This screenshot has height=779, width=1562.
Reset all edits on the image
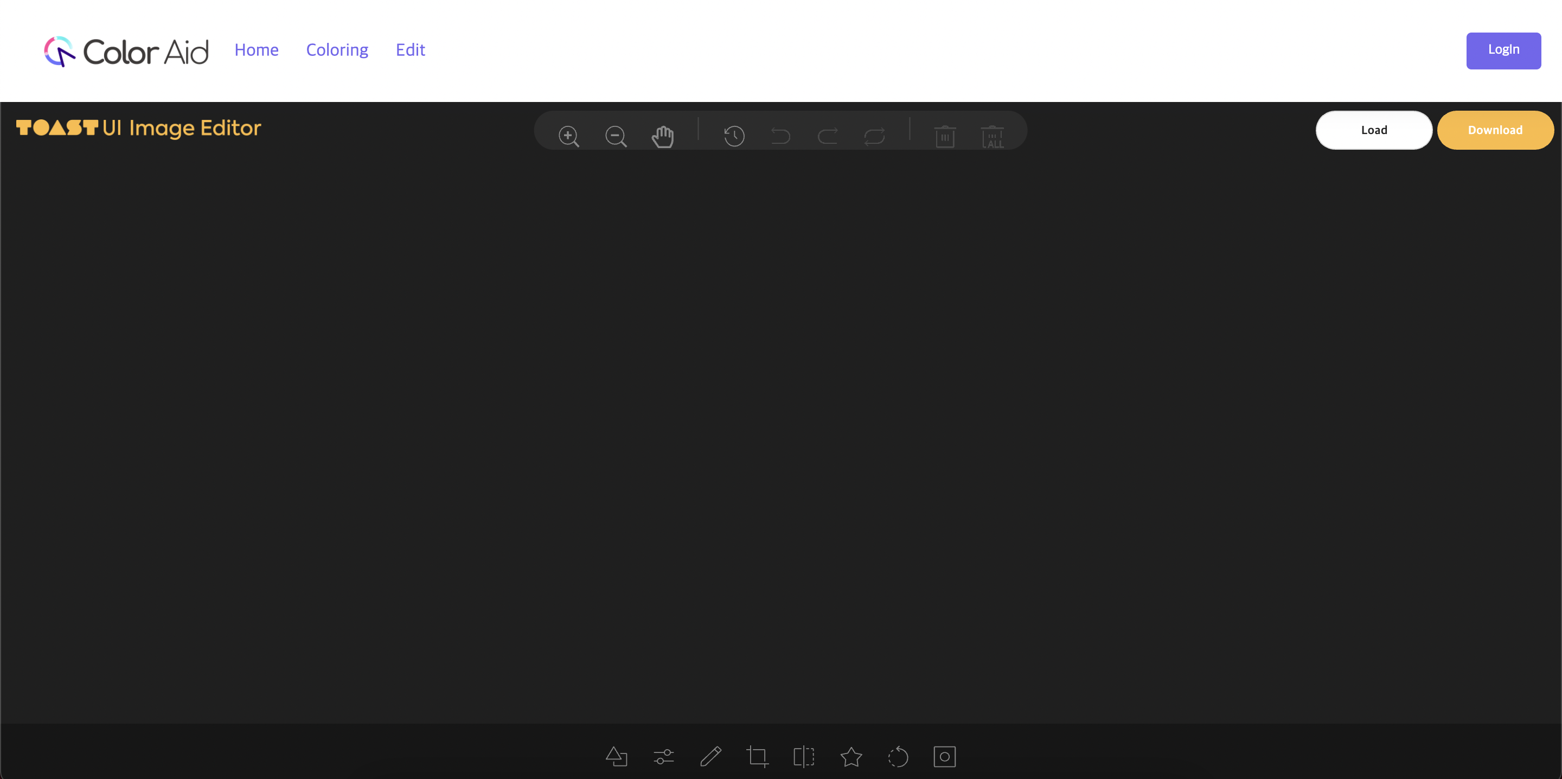[x=874, y=136]
